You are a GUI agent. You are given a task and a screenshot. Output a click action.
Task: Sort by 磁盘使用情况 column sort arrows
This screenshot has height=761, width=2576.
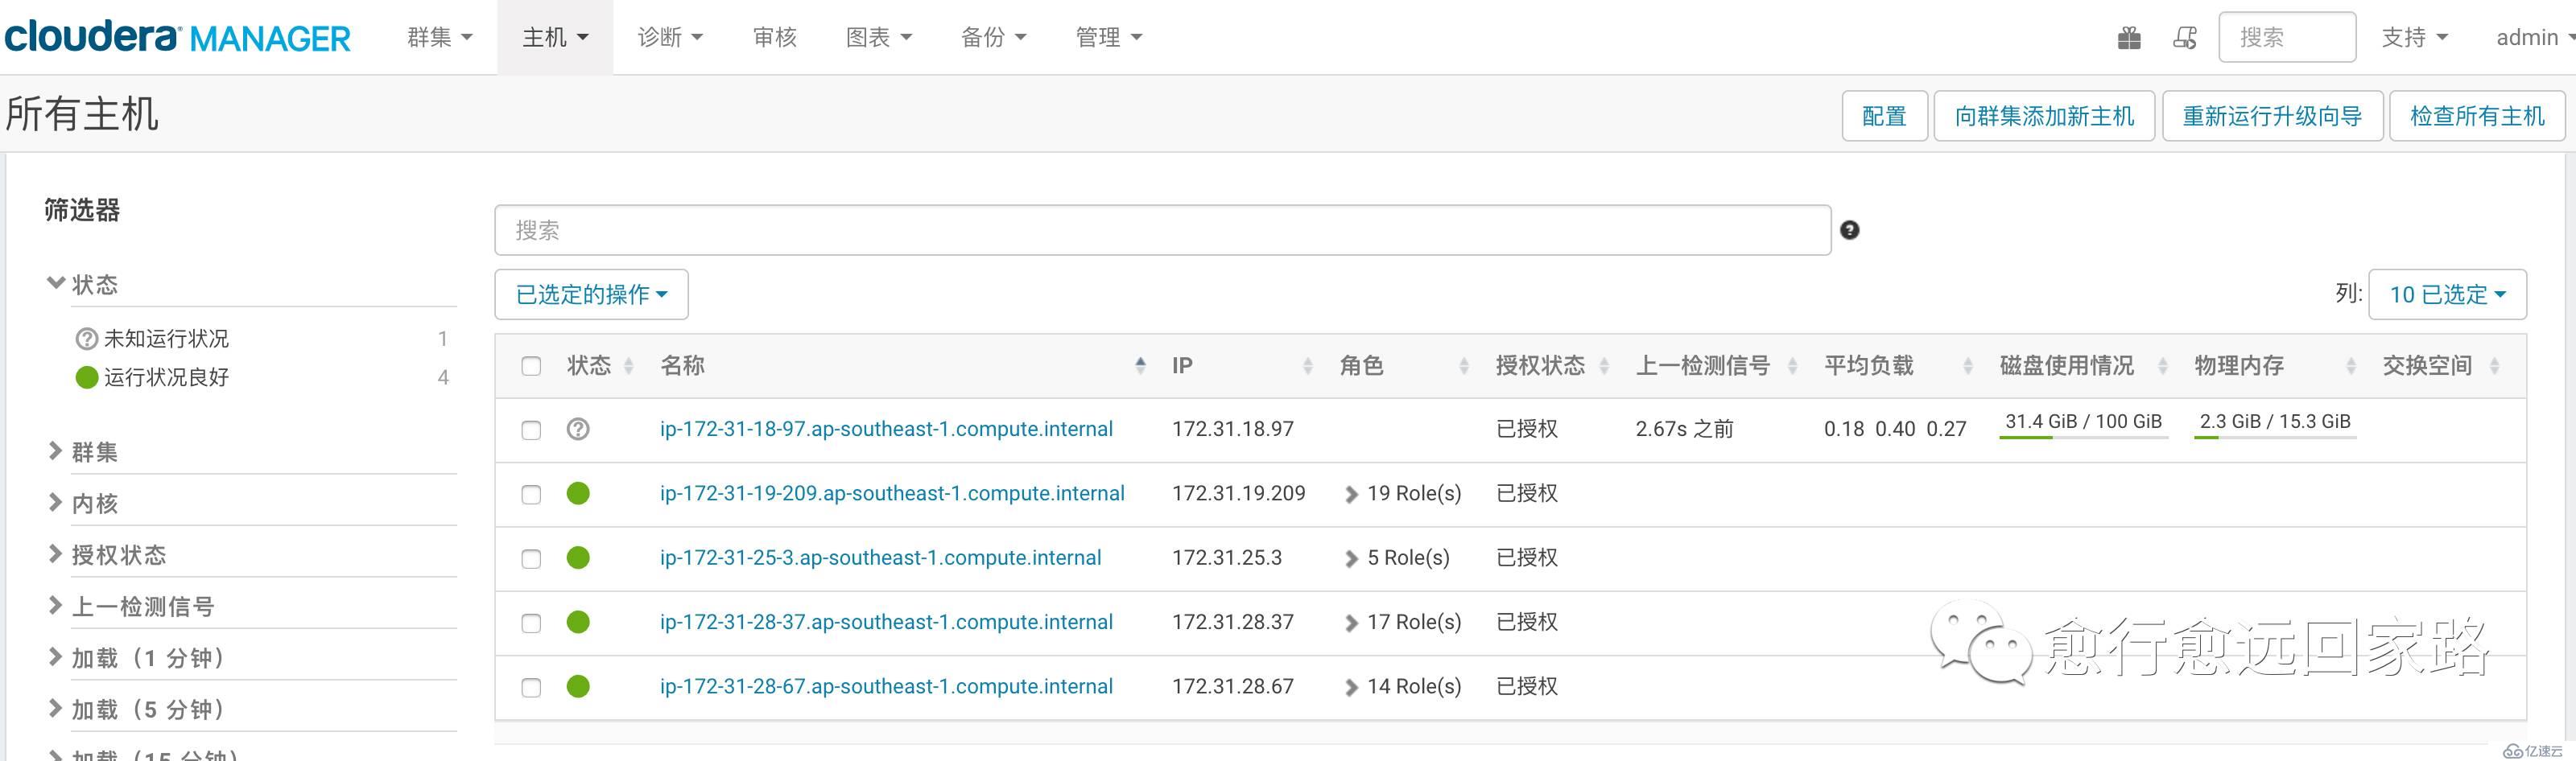point(2163,367)
